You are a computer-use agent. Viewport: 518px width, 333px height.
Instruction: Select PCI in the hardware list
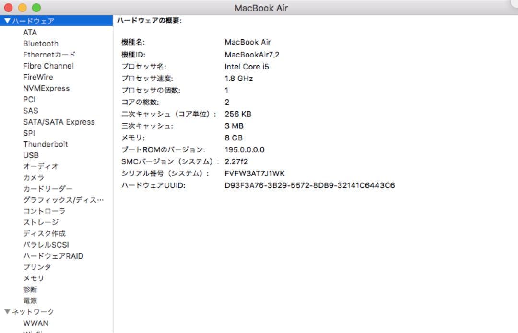coord(29,99)
